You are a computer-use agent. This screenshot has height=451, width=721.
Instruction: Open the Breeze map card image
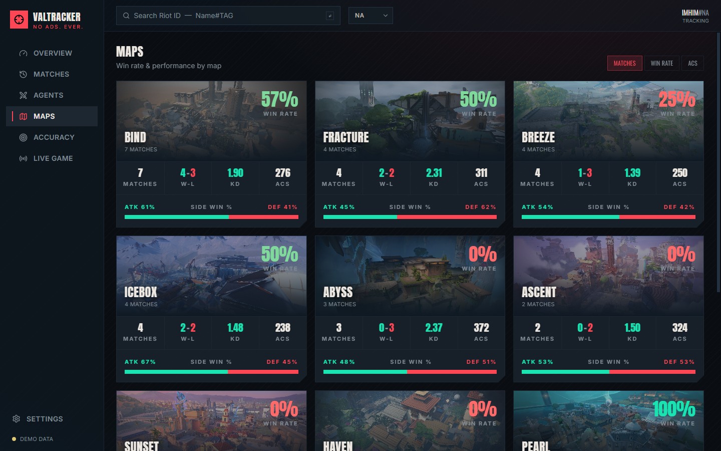coord(608,121)
